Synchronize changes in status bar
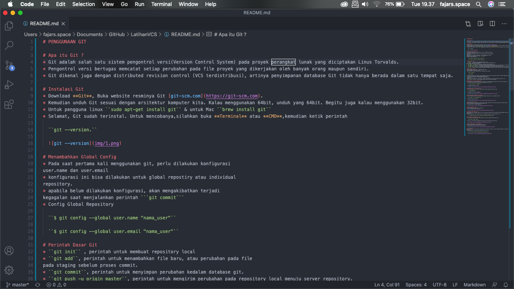 click(37, 285)
